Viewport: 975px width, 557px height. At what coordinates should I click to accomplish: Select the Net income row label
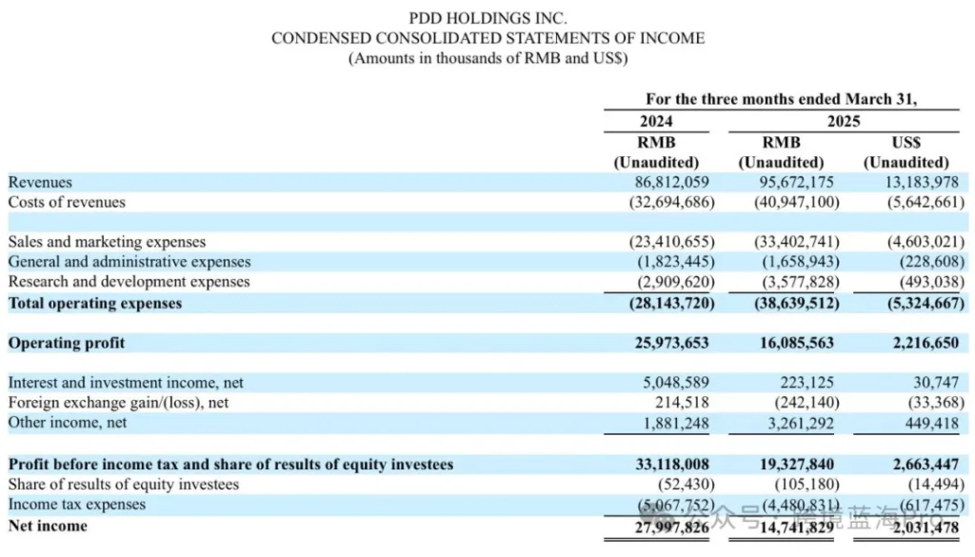pyautogui.click(x=48, y=526)
